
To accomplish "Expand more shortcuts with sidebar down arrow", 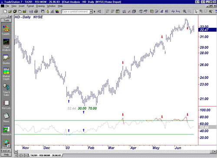I will pos(9,146).
